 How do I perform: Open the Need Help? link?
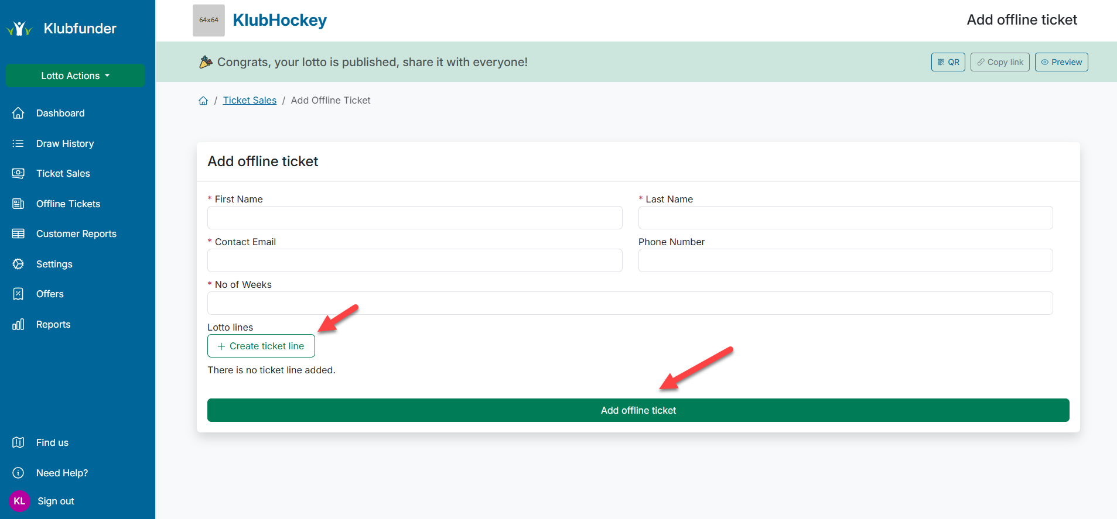(62, 473)
